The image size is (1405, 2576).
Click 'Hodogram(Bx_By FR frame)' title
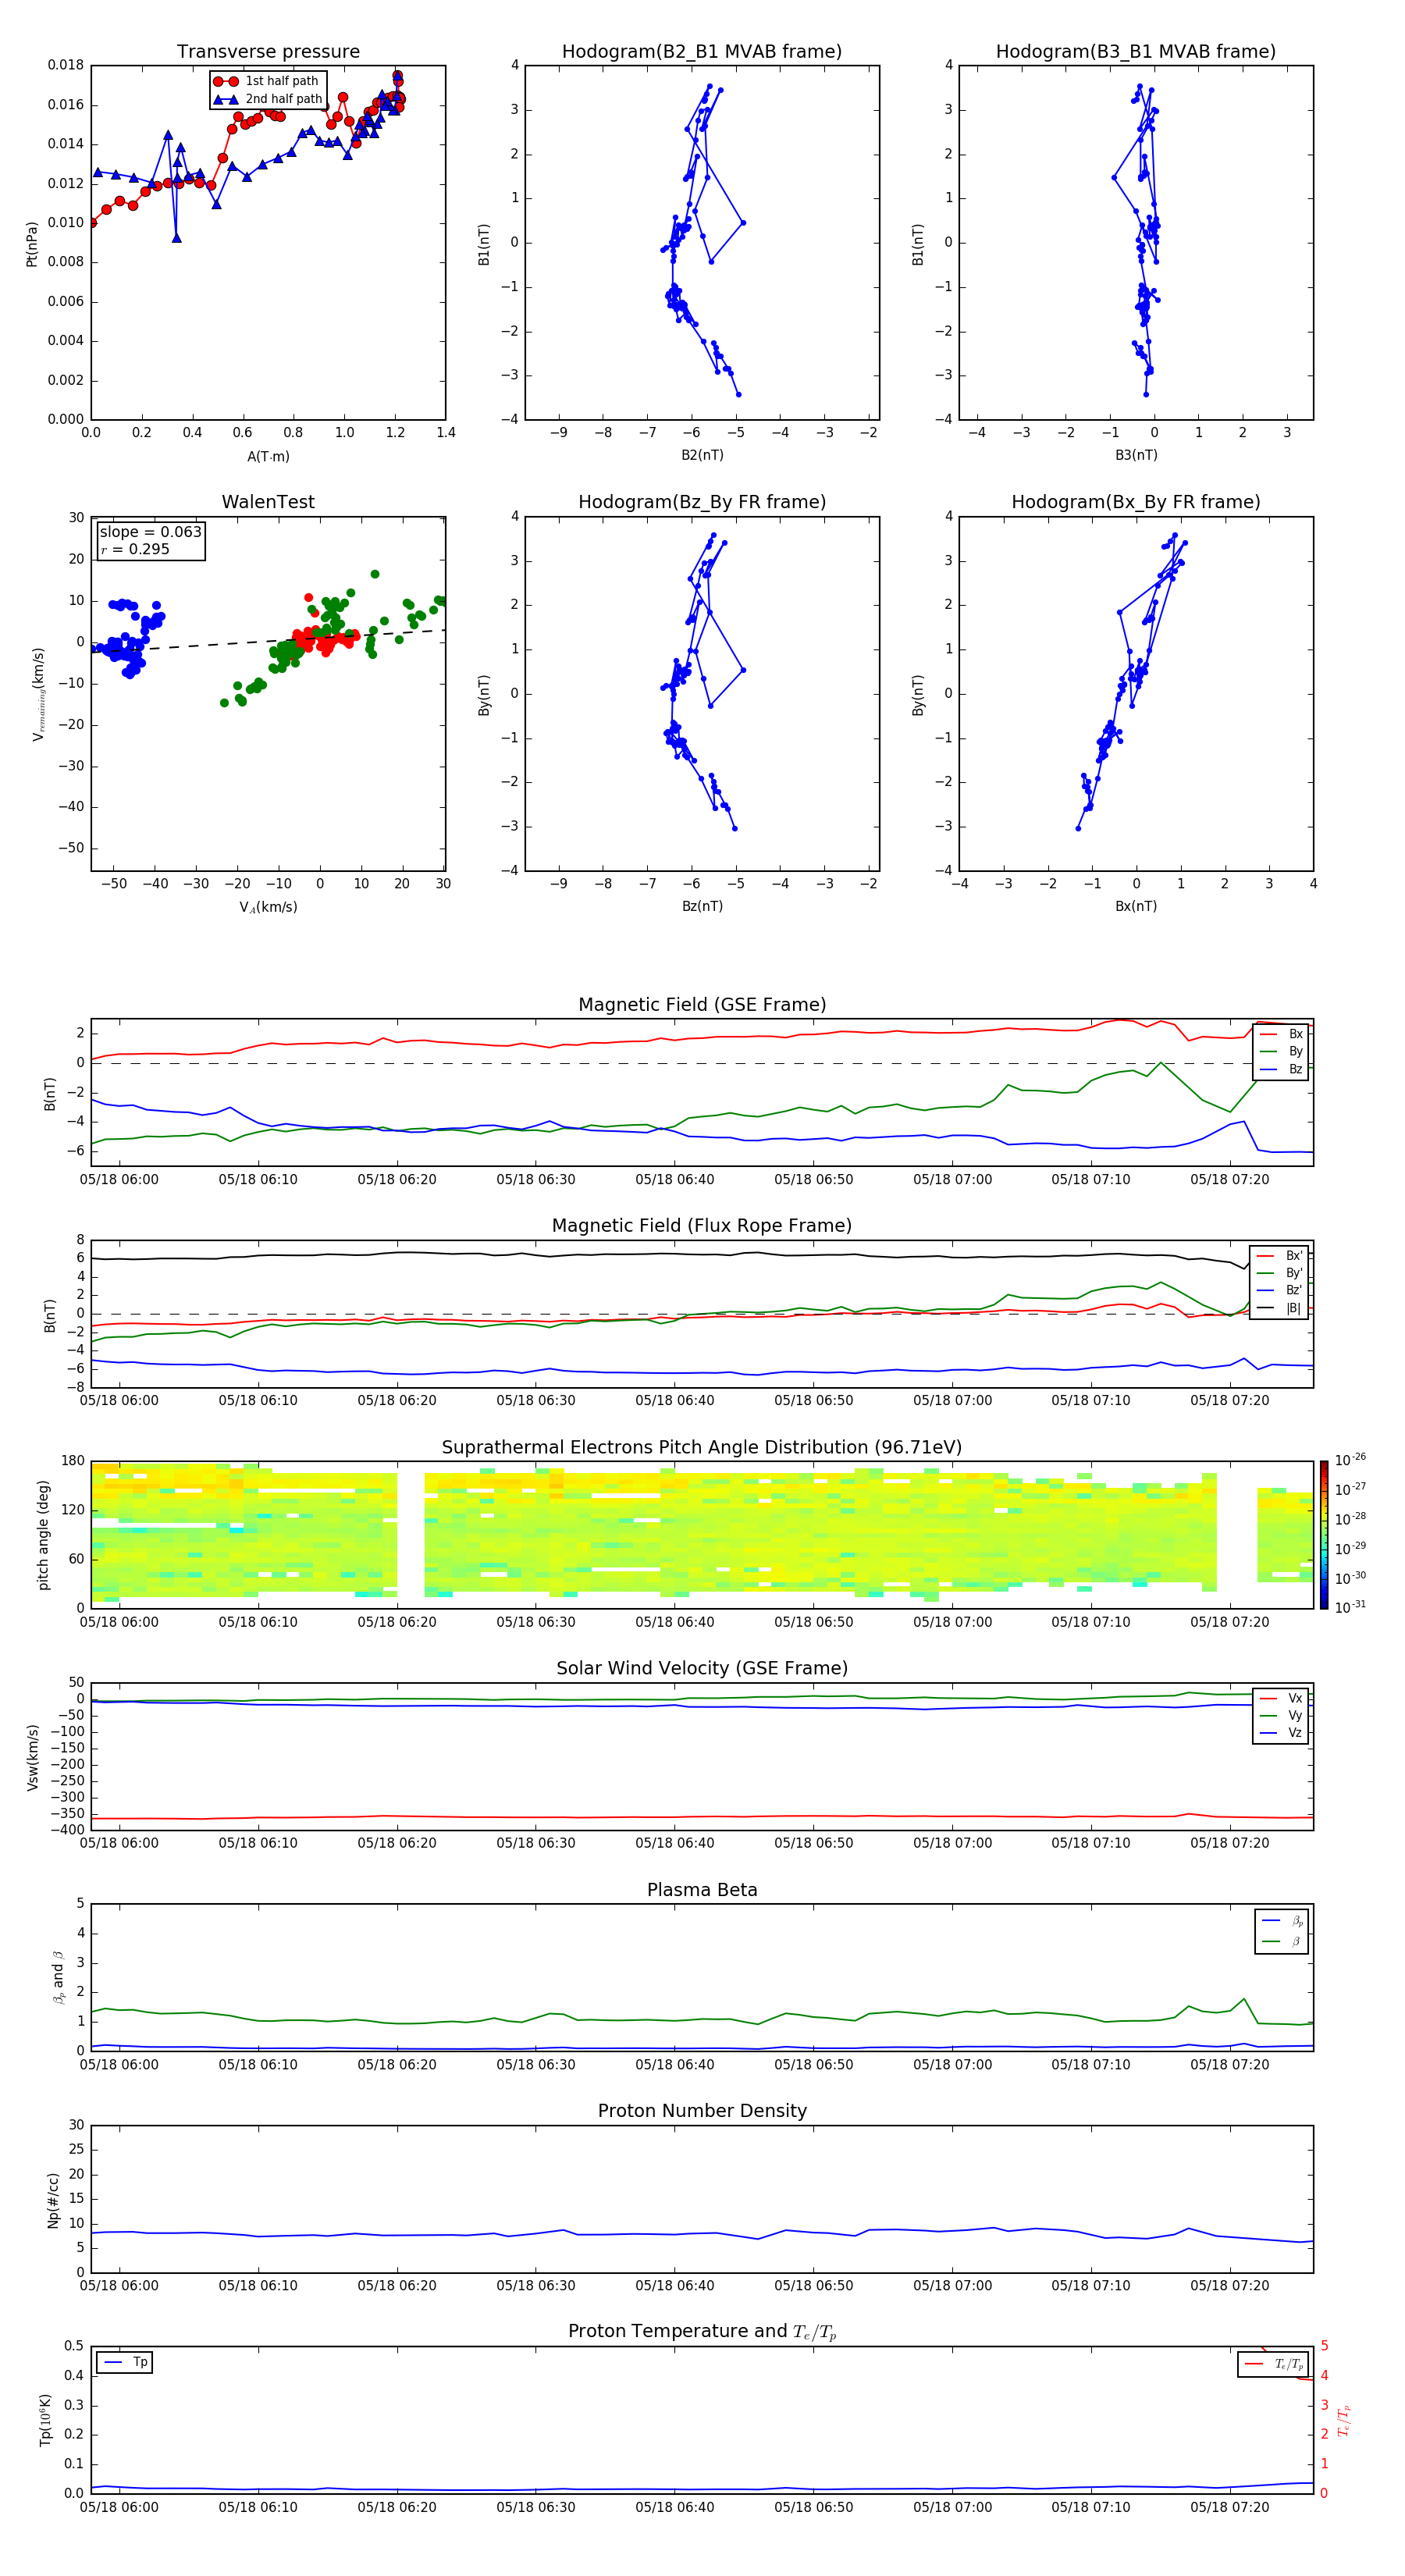coord(1136,502)
